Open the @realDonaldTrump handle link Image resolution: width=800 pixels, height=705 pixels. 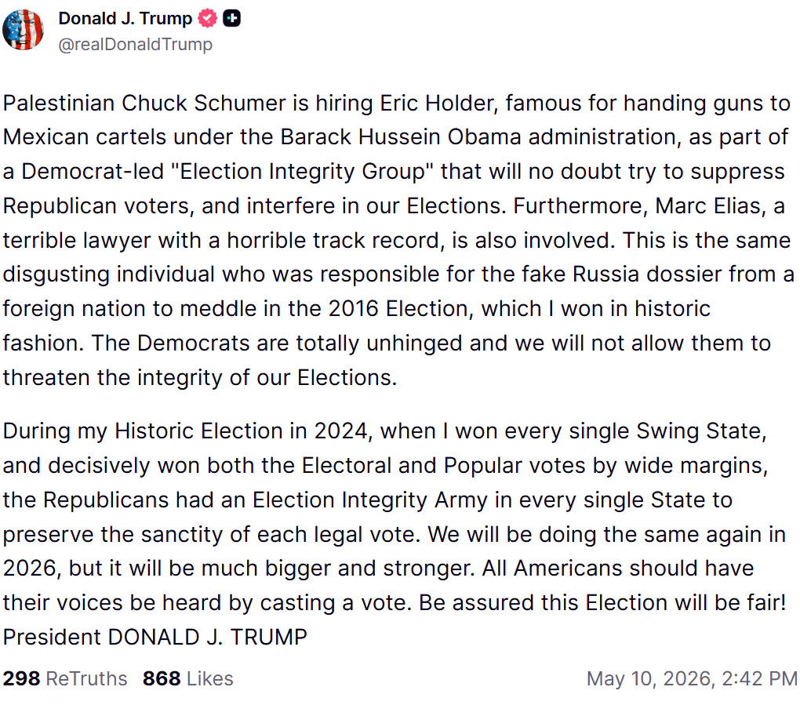[x=135, y=45]
